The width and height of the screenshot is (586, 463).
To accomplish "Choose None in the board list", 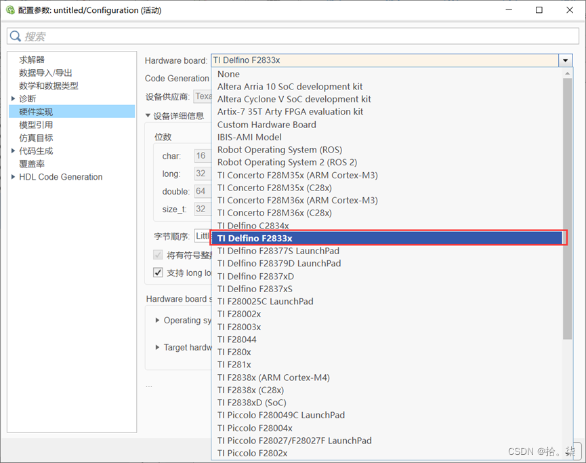I will [388, 74].
